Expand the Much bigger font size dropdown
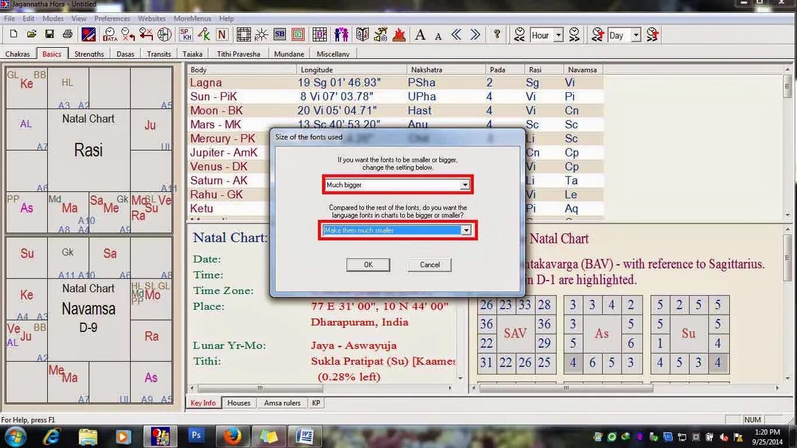Image resolution: width=797 pixels, height=448 pixels. [x=465, y=185]
